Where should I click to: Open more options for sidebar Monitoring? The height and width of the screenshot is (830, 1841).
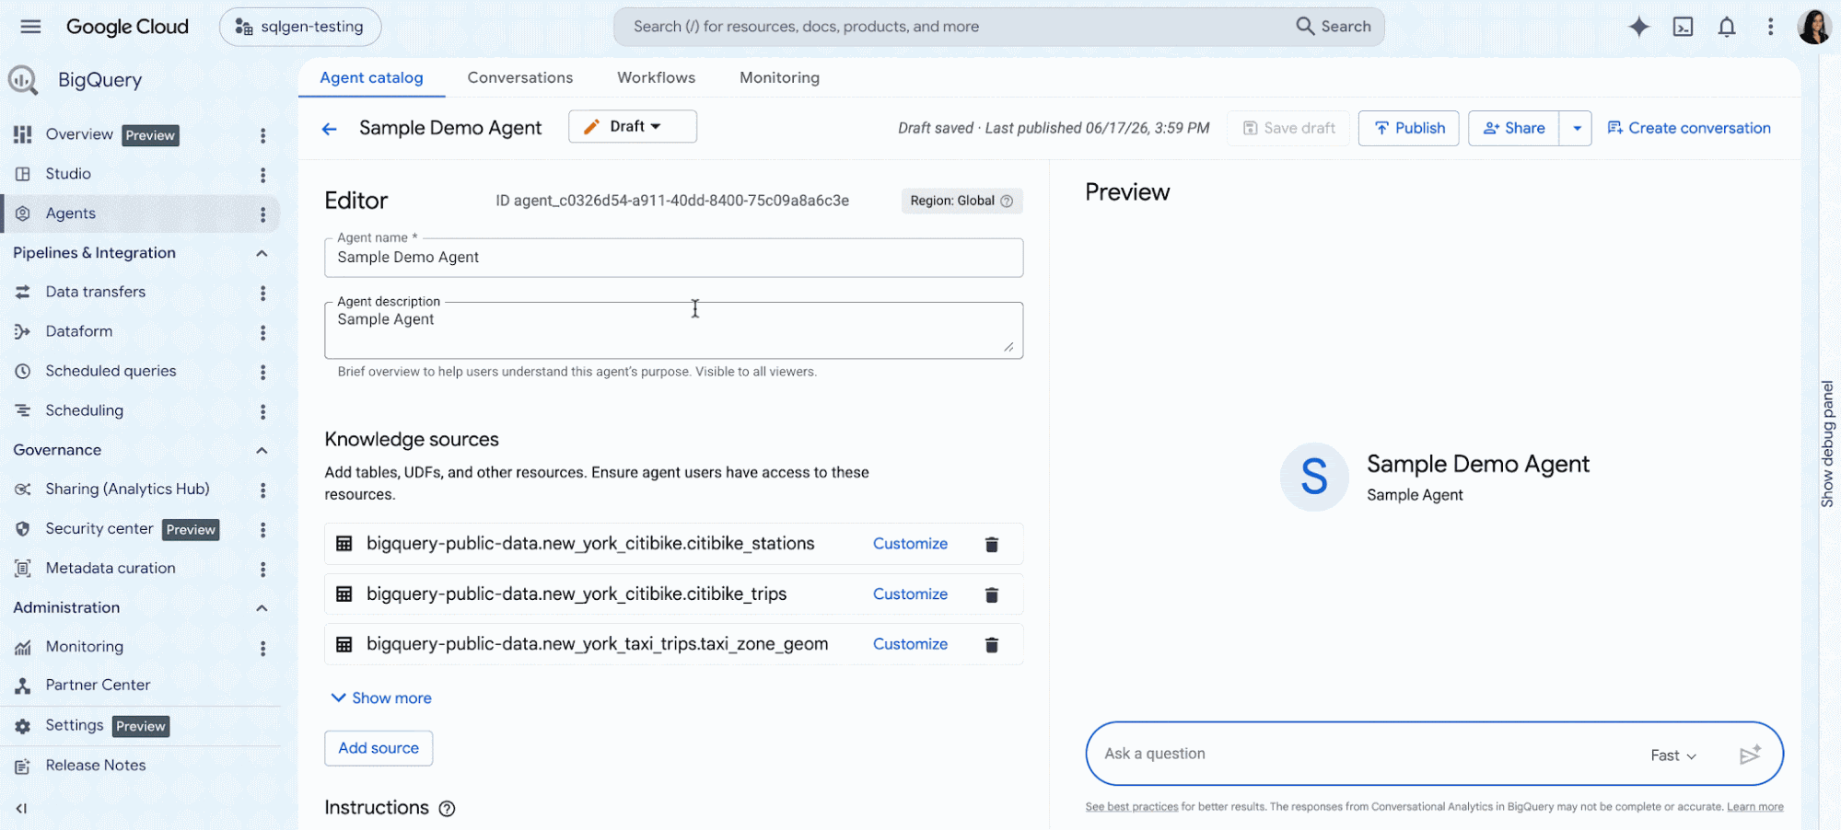point(262,648)
